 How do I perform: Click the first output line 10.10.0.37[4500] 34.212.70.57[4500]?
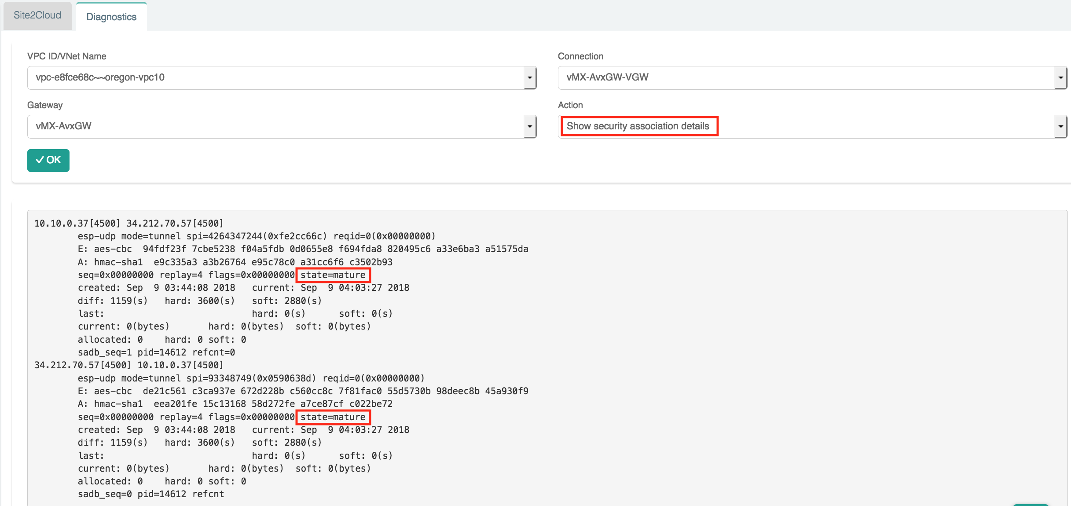pos(129,224)
